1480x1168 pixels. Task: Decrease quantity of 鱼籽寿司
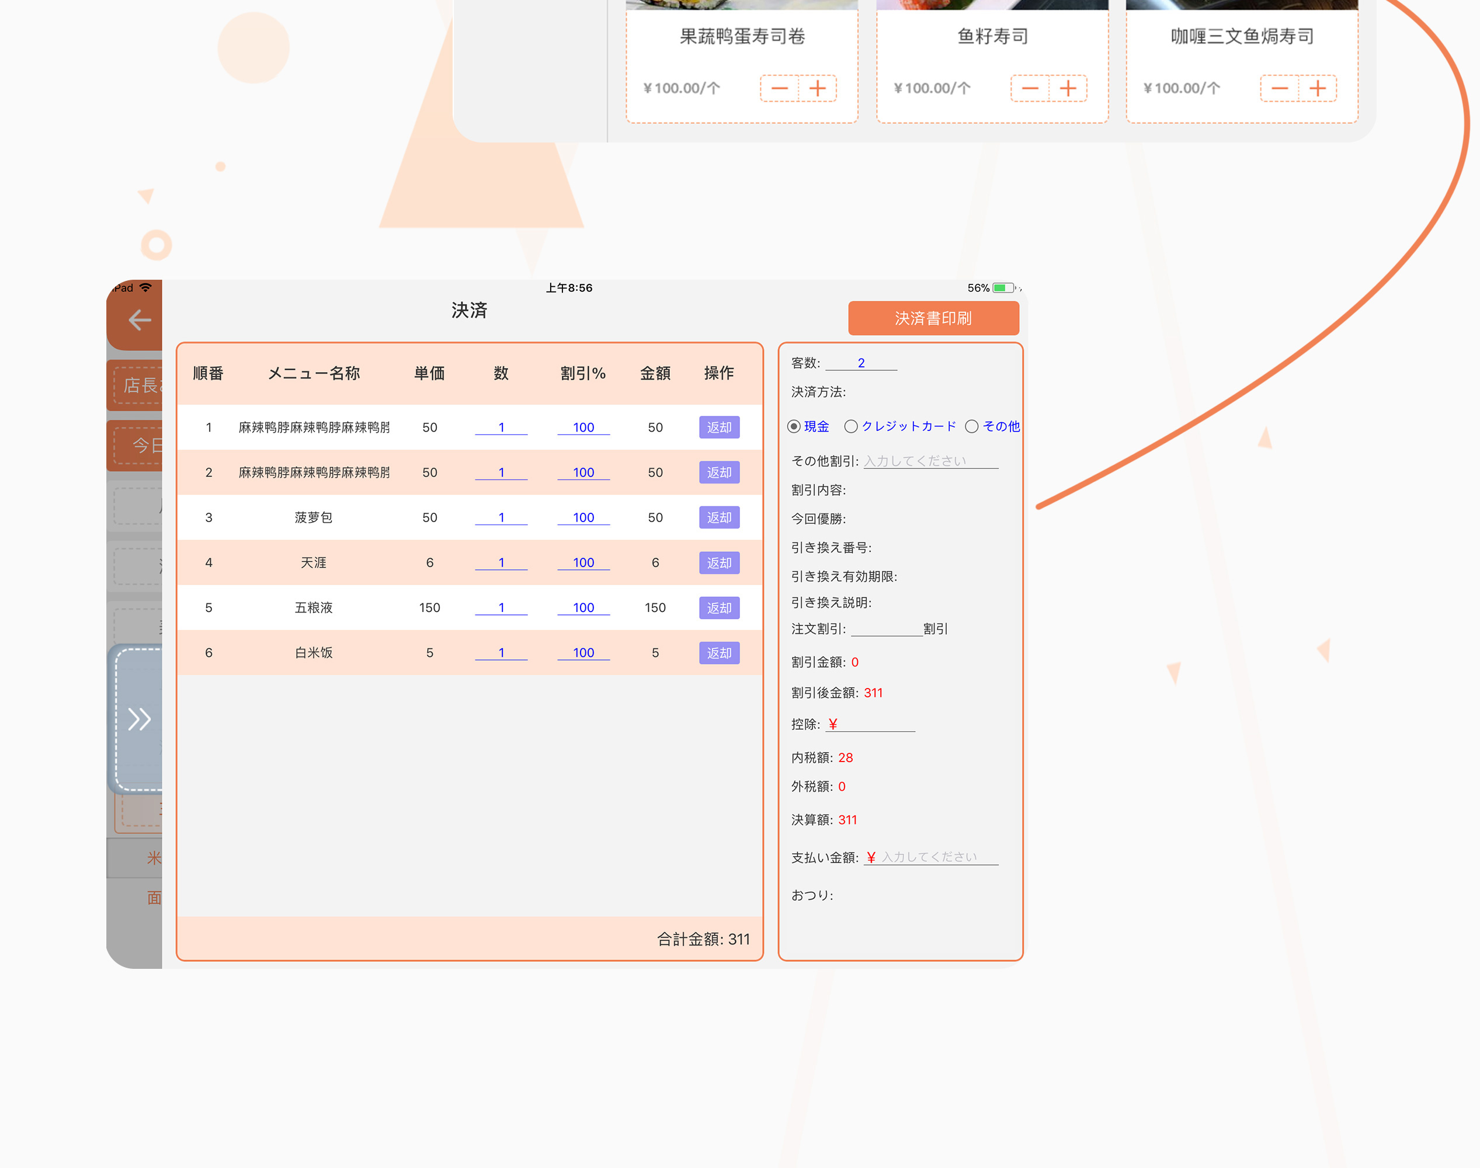[1030, 88]
